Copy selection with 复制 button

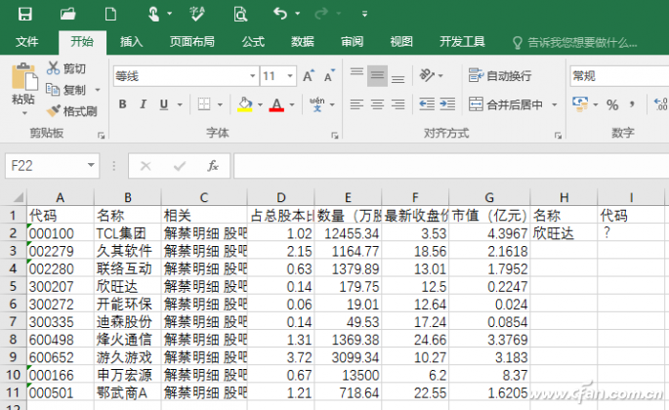coord(66,90)
